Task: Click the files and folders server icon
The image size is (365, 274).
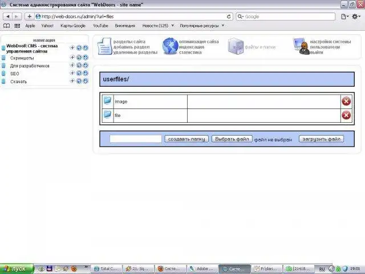Action: (236, 46)
